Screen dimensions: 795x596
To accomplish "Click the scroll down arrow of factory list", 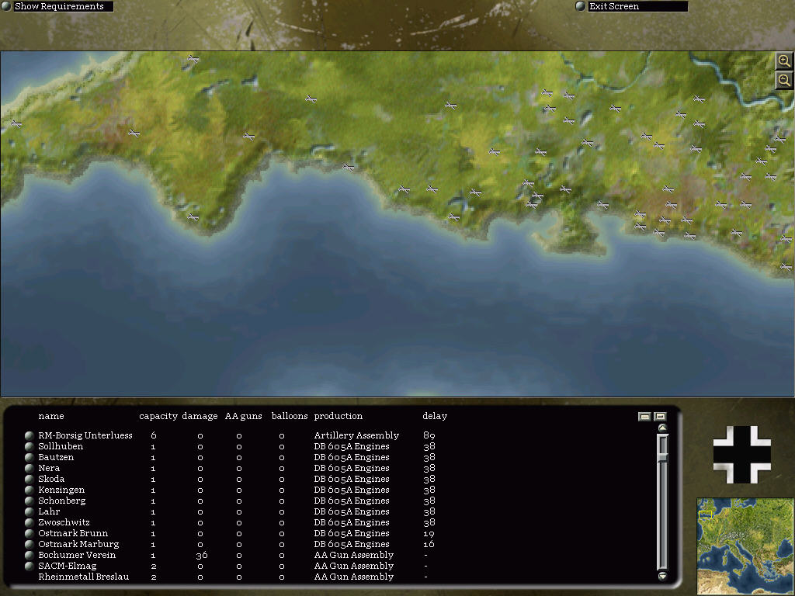I will click(662, 576).
